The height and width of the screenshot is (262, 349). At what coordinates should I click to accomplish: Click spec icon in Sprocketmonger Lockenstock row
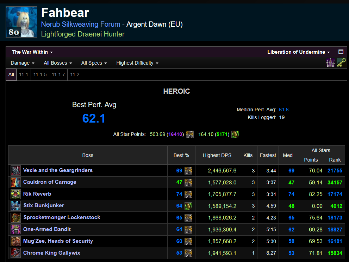[x=188, y=218]
